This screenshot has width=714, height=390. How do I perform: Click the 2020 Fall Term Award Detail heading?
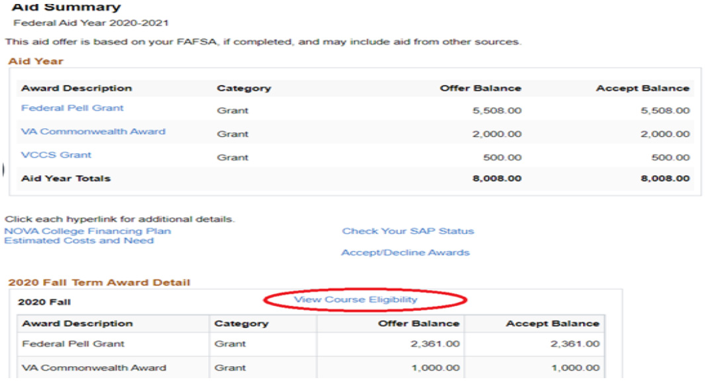99,282
